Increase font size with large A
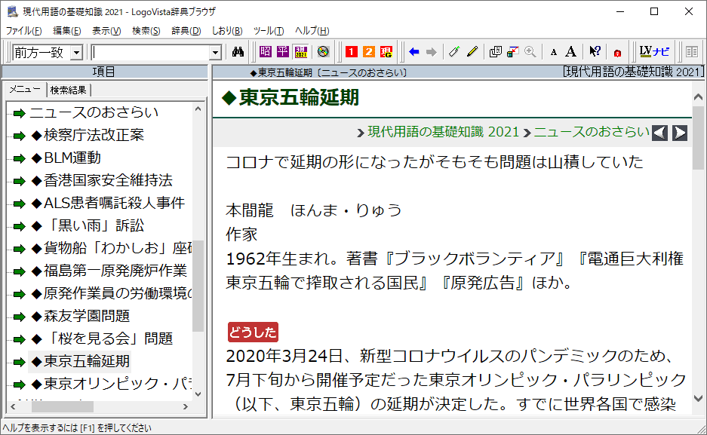Viewport: 707px width, 435px height. 571,52
